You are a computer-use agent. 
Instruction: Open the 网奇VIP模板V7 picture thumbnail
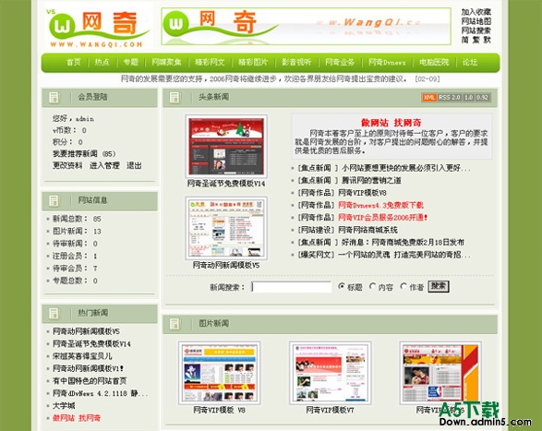(331, 373)
